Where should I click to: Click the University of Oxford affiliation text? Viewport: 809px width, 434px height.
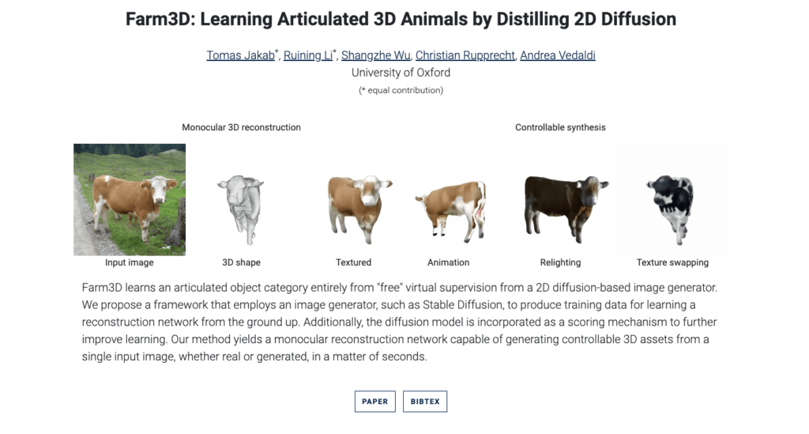(401, 73)
